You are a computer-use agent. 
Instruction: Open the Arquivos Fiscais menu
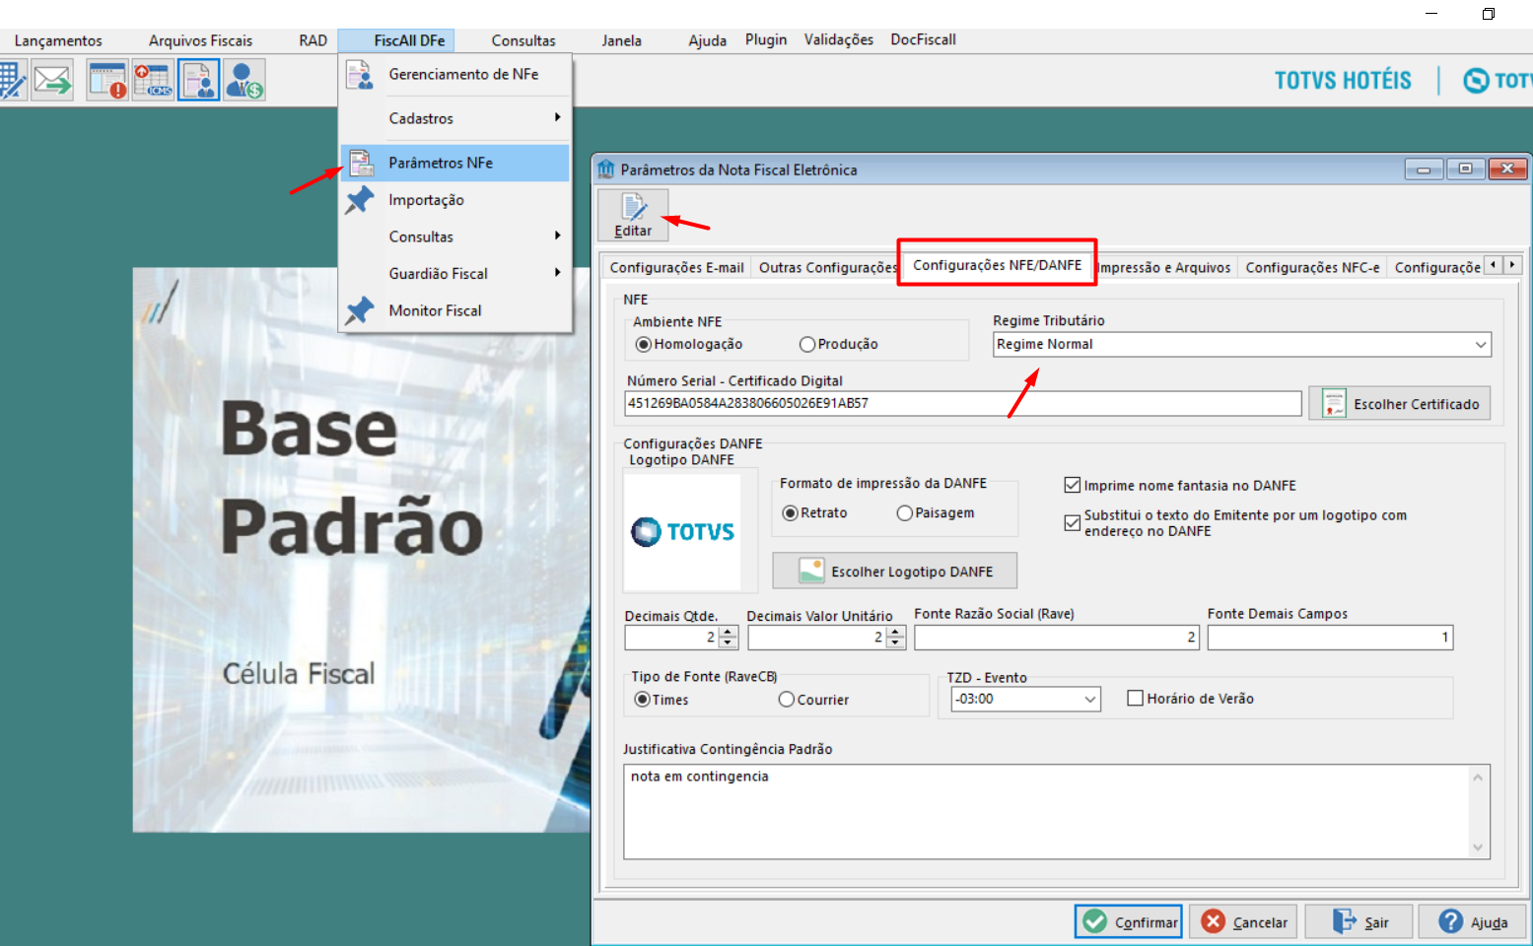(200, 40)
